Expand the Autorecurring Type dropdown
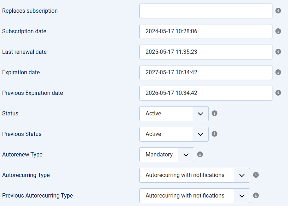The width and height of the screenshot is (288, 206). tap(195, 175)
